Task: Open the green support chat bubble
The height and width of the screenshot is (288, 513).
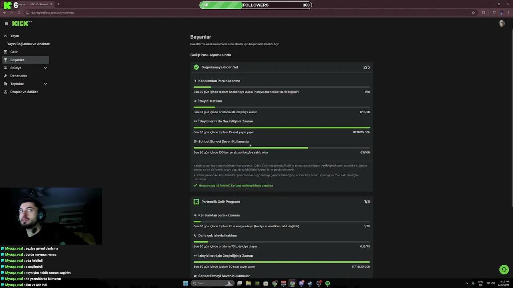Action: coord(504,270)
